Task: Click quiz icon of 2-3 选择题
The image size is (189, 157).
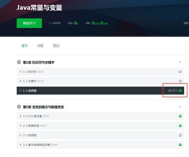Action: (x=20, y=135)
